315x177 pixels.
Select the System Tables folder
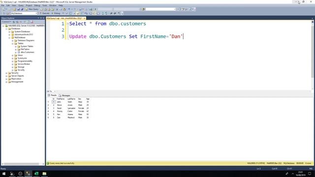27,46
